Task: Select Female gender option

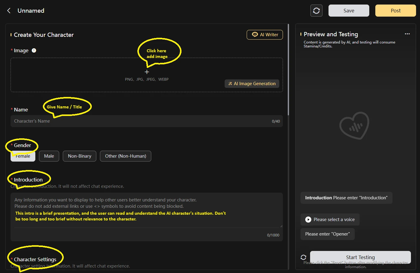Action: tap(23, 156)
